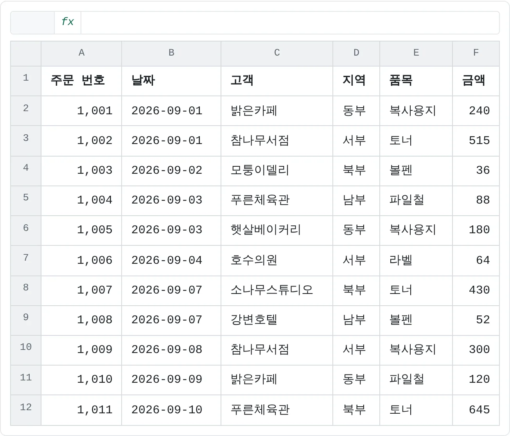Select region cell '남부' in row 5
Image resolution: width=510 pixels, height=436 pixels.
[x=356, y=201]
